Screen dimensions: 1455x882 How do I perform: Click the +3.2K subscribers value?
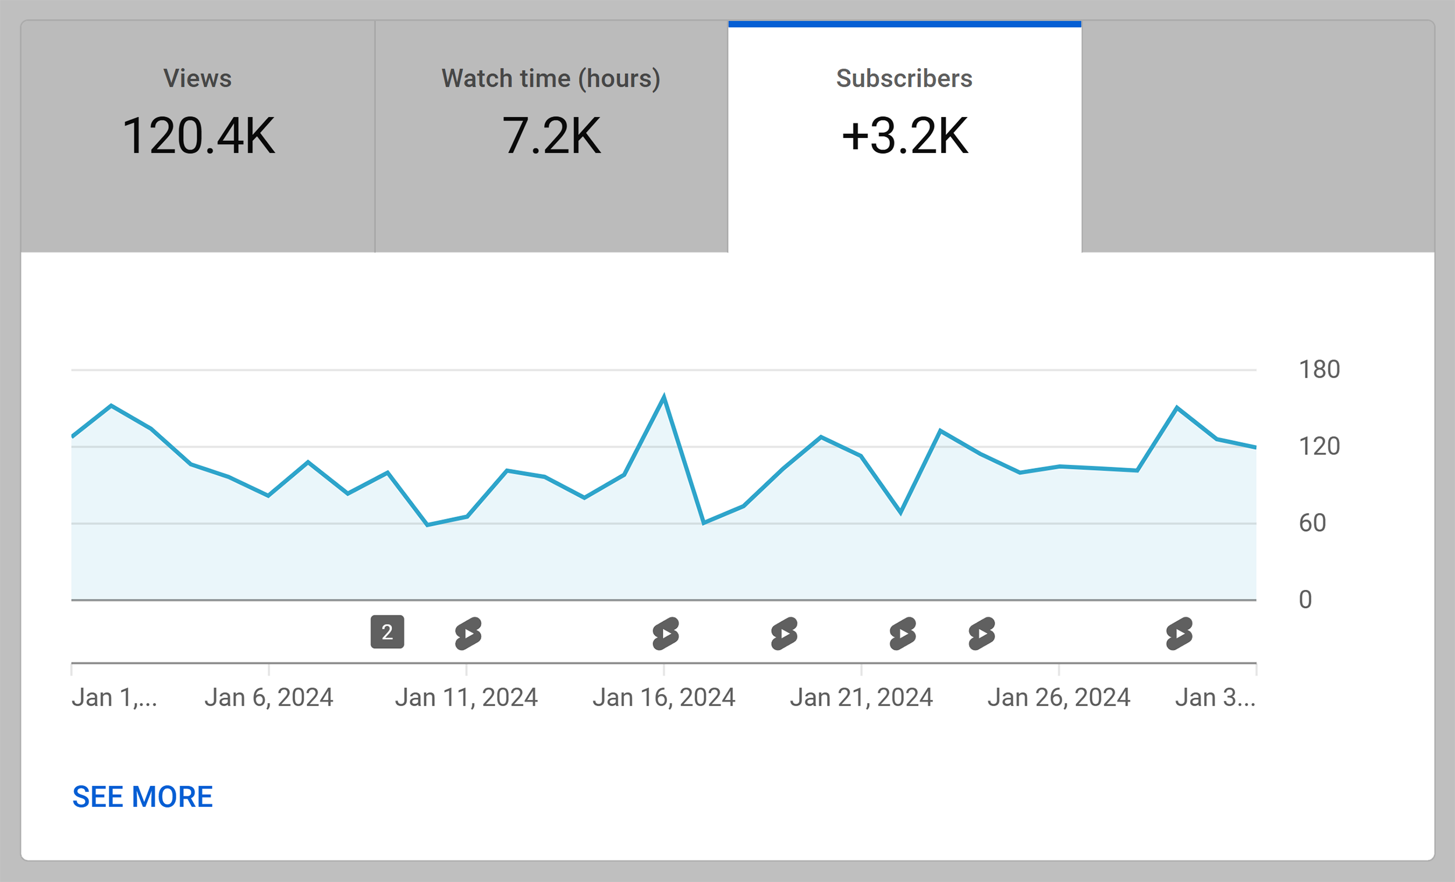pos(904,136)
